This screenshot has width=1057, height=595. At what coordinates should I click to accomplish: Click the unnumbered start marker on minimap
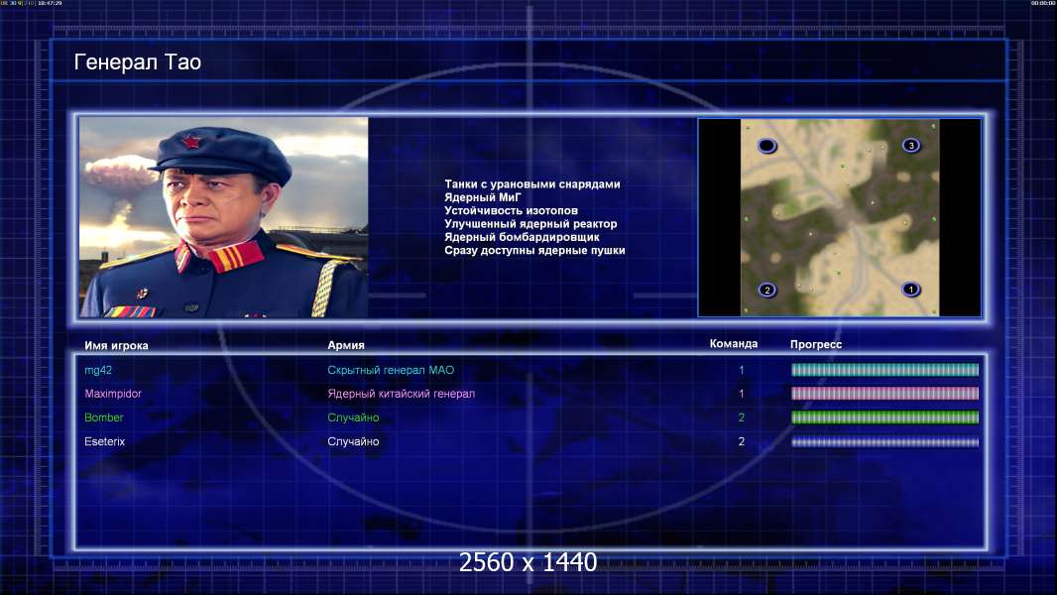pyautogui.click(x=766, y=146)
